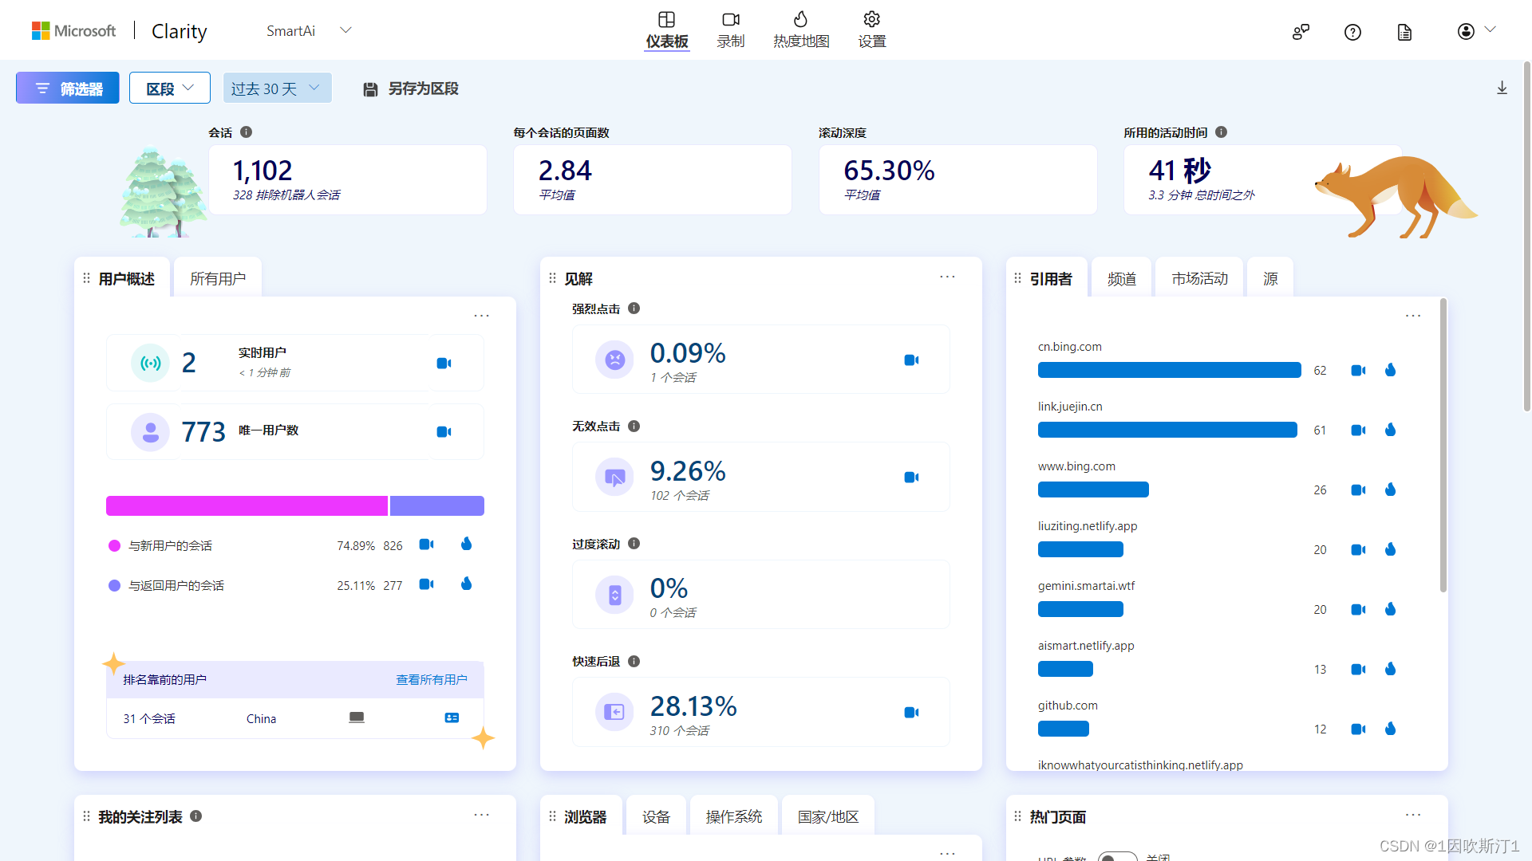This screenshot has width=1532, height=861.
Task: Open the 见解 card more options menu
Action: 947,277
